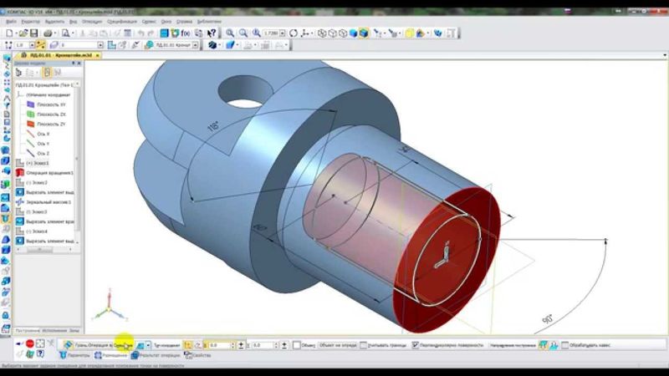
Task: Toggle orthogonal drawing mode icon
Action: point(40,45)
